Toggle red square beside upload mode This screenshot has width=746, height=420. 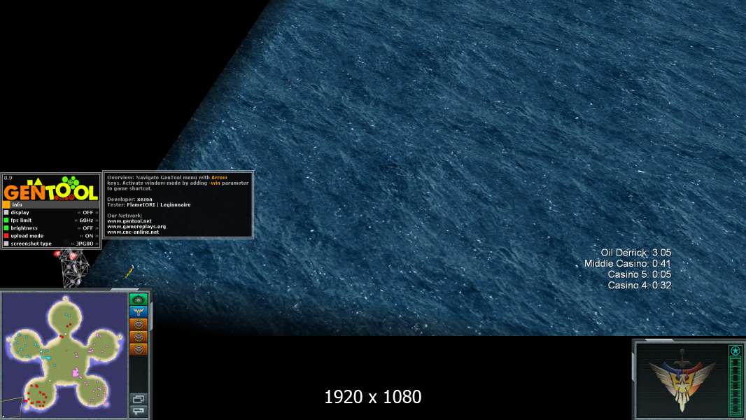pos(6,236)
